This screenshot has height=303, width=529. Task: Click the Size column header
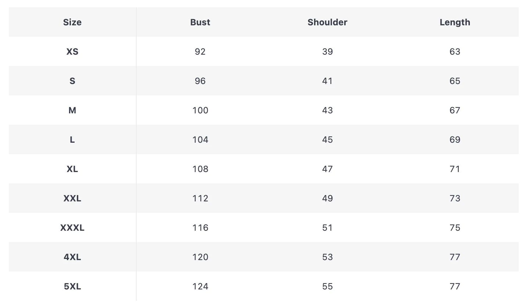(72, 22)
